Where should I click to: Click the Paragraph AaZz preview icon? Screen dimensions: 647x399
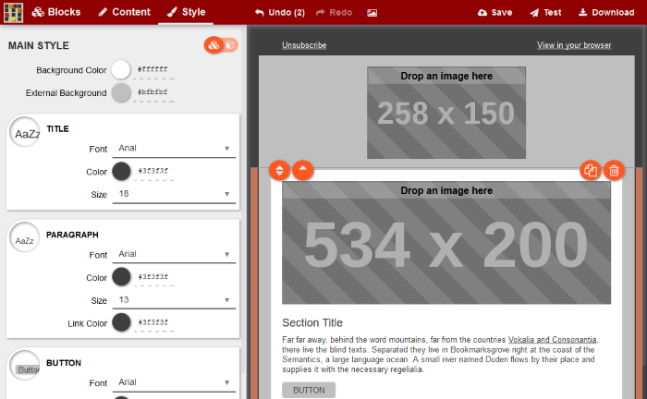point(25,237)
